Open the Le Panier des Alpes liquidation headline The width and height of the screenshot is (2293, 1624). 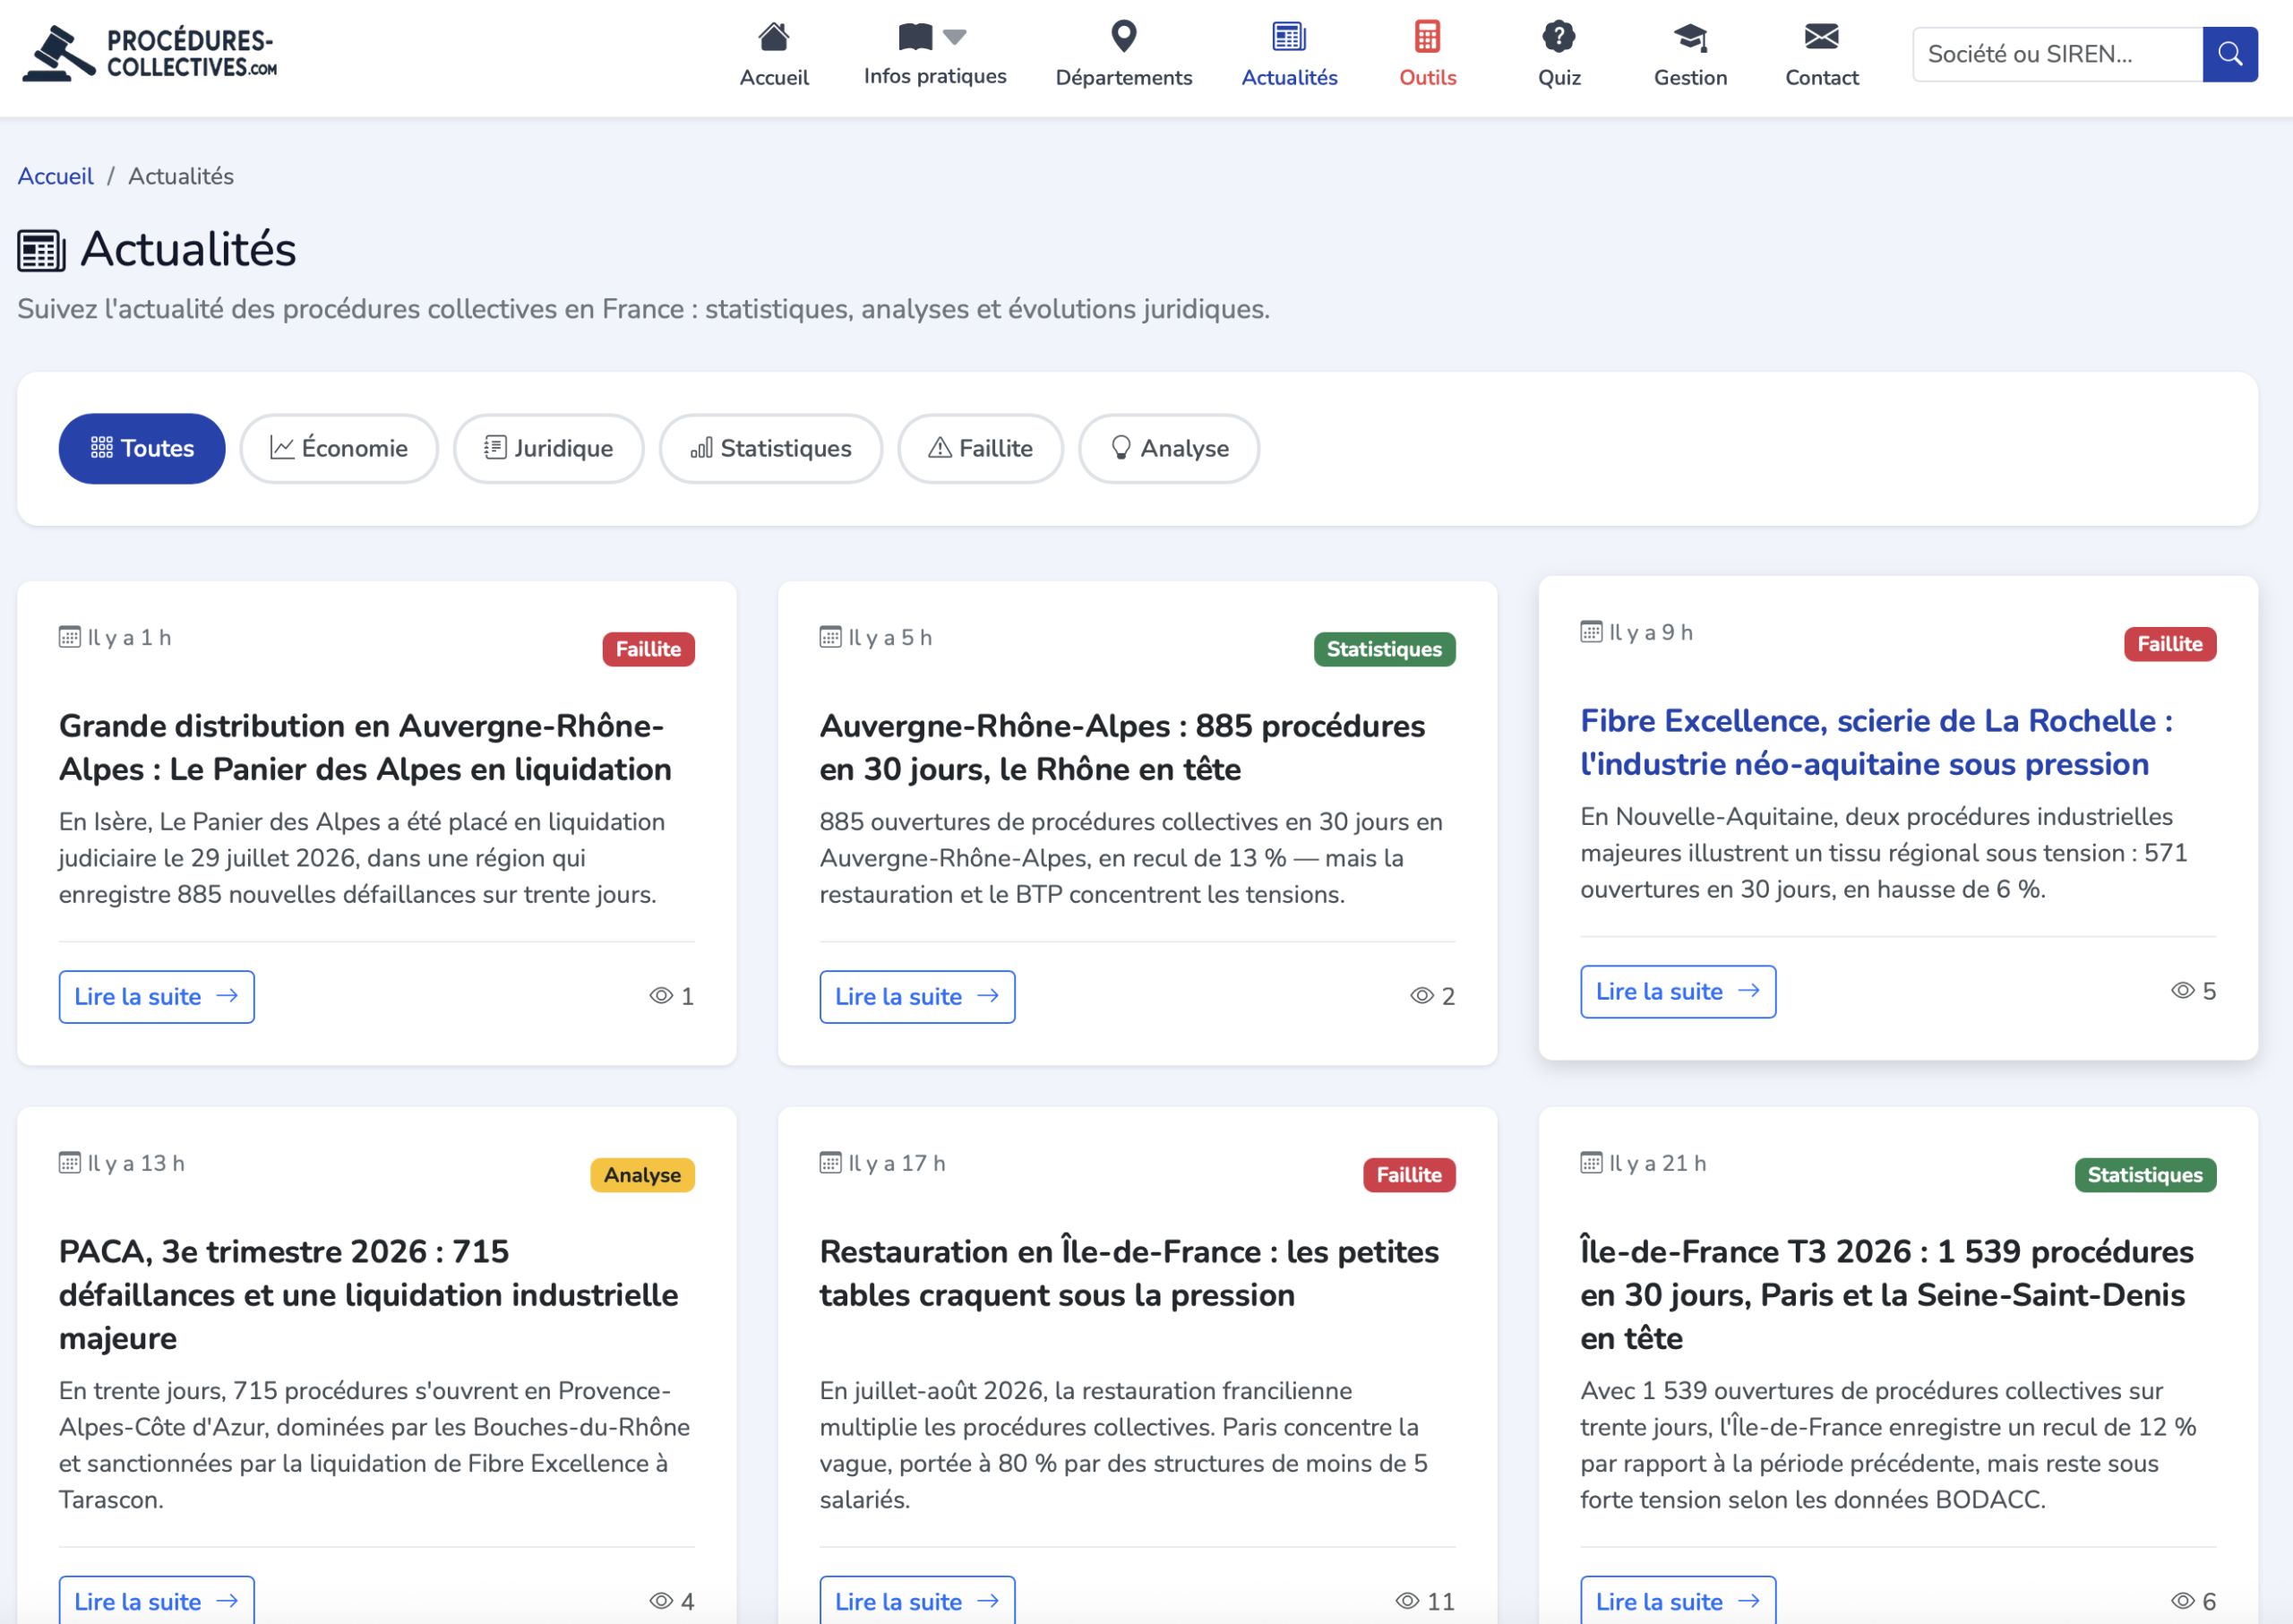[366, 747]
